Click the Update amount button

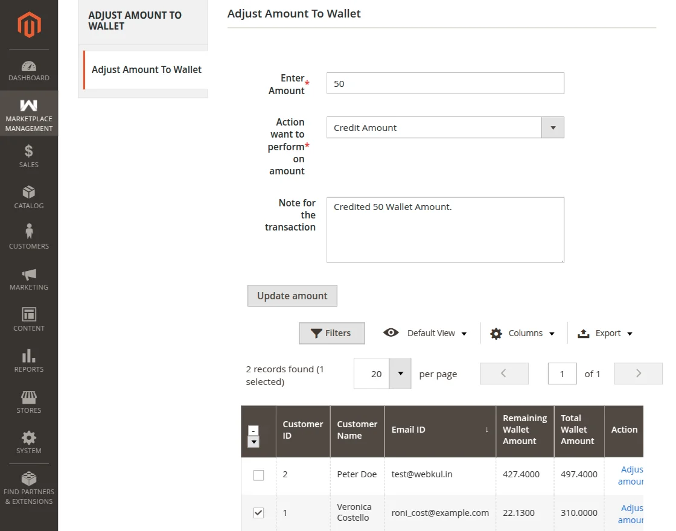(292, 296)
